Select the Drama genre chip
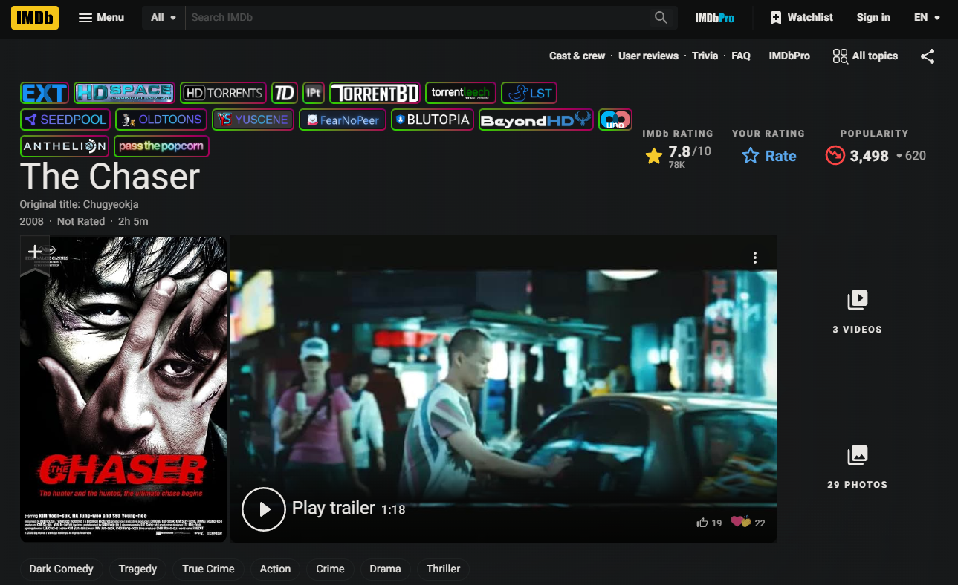This screenshot has height=585, width=958. (385, 569)
